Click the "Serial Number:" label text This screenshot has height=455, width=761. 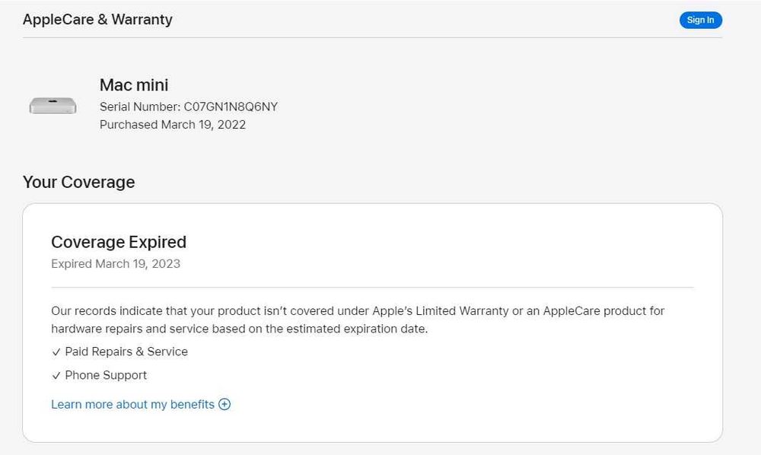pyautogui.click(x=140, y=107)
